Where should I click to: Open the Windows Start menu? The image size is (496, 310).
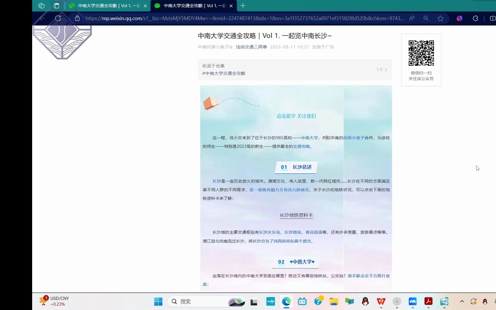tap(158, 301)
